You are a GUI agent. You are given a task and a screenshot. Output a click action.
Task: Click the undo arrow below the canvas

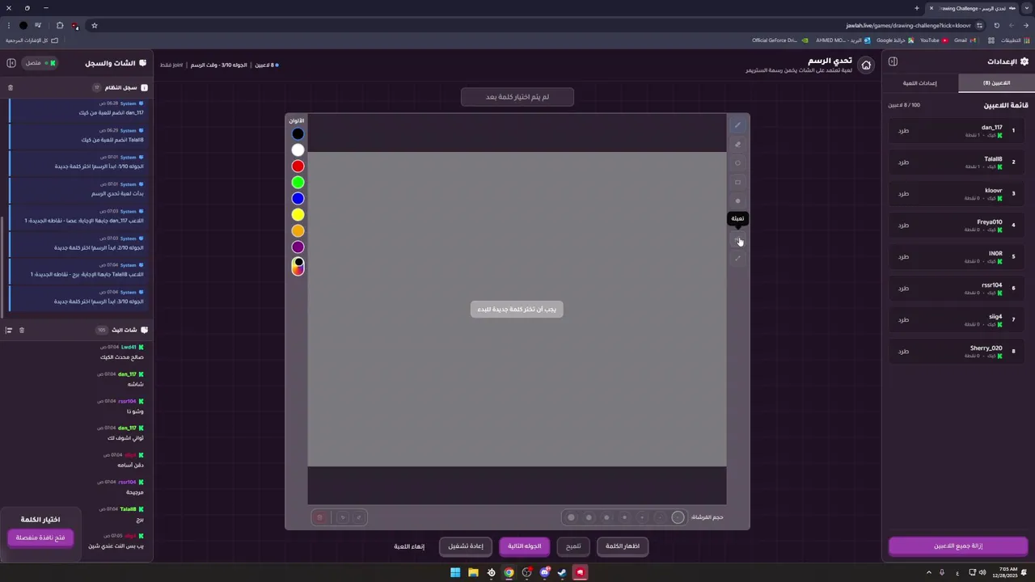point(343,517)
